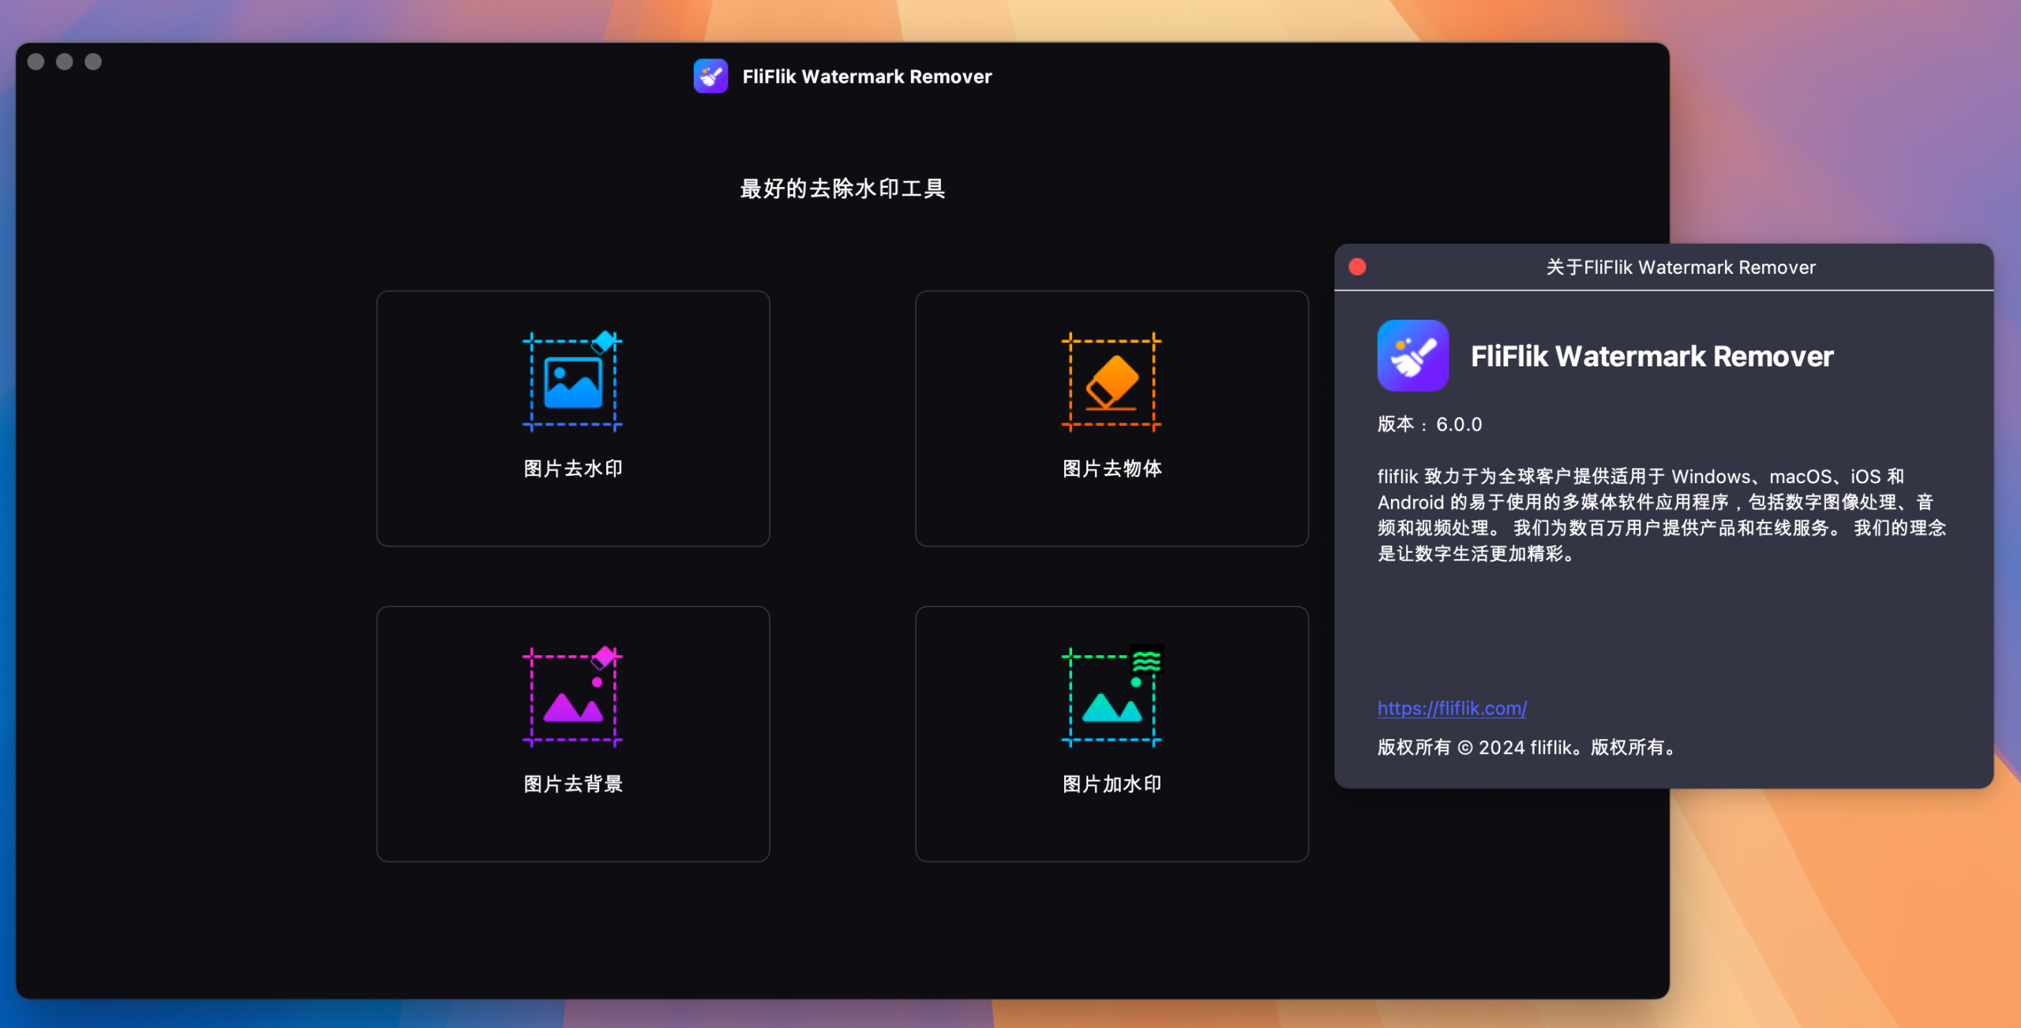Click the 版权所有 © 2024 fliflik copyright line
This screenshot has width=2021, height=1028.
click(x=1527, y=747)
